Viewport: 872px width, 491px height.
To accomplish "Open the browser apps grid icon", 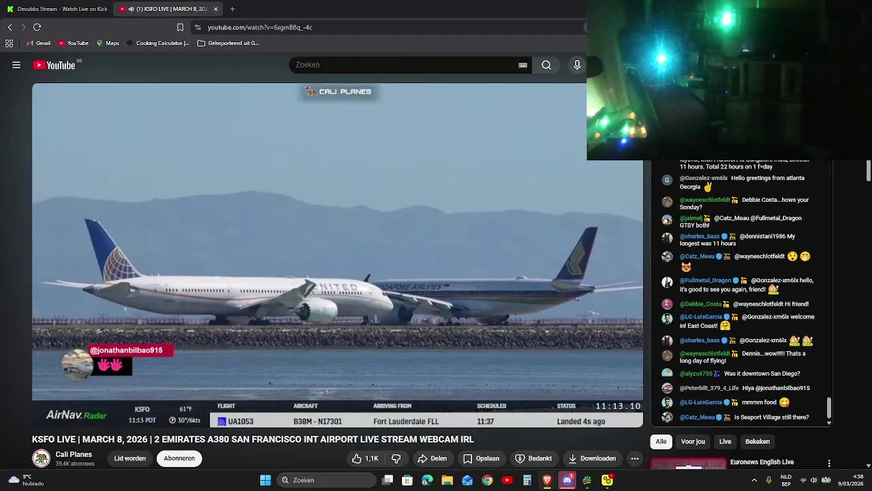I will pos(9,43).
